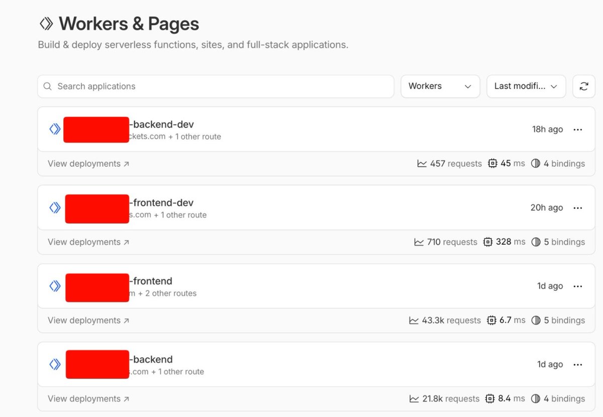The height and width of the screenshot is (417, 603).
Task: View deployments for -frontend-dev worker
Action: point(88,242)
